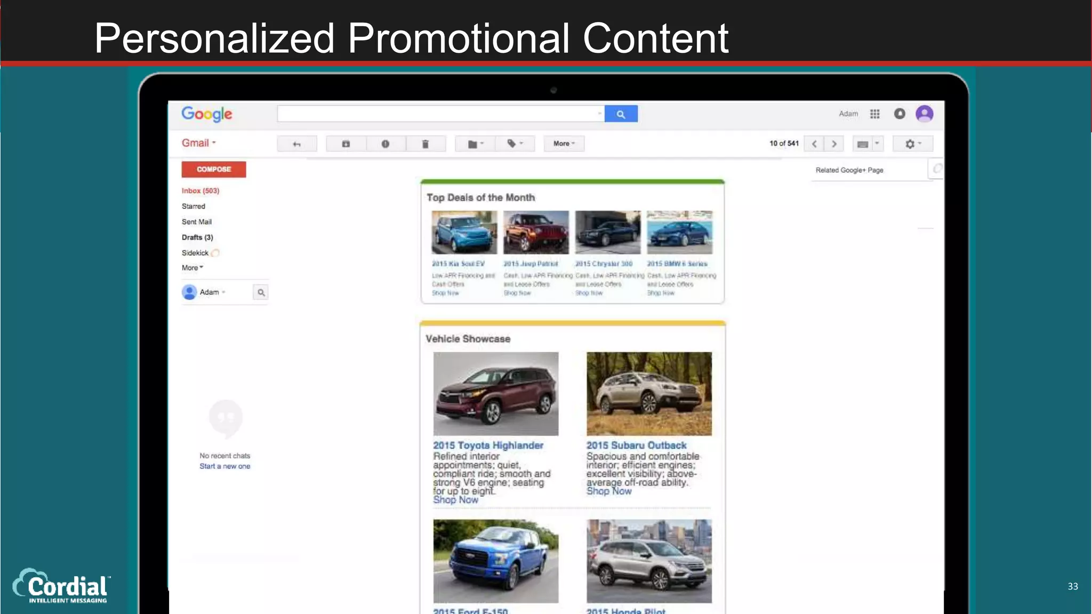This screenshot has height=614, width=1092.
Task: Click Start a new one chat link
Action: [225, 466]
